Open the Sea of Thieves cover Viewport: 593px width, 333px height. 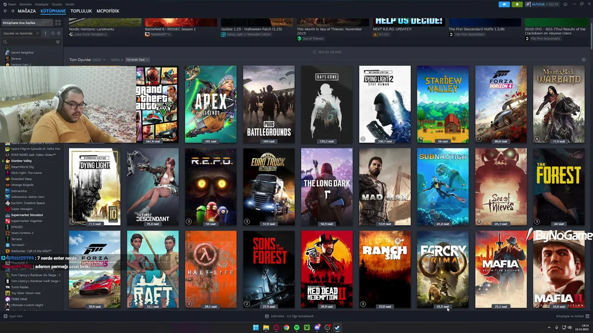pyautogui.click(x=501, y=187)
